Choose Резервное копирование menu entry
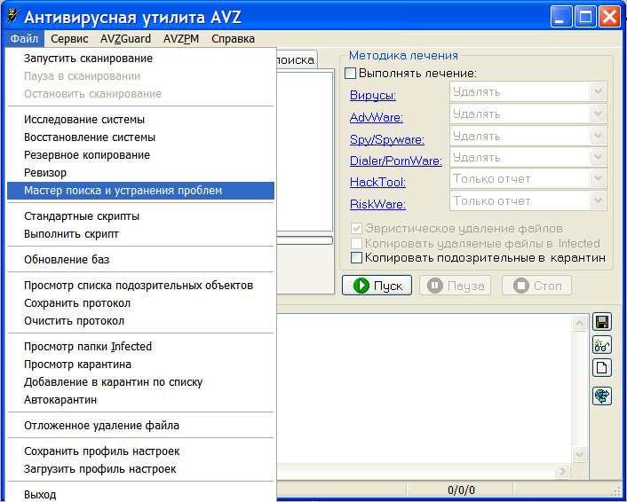Viewport: 627px width, 502px height. pyautogui.click(x=140, y=155)
